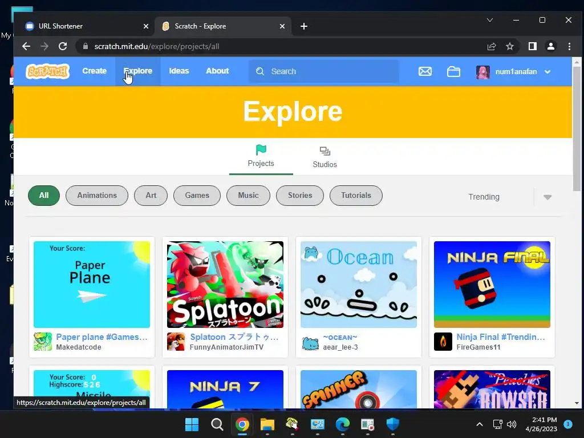This screenshot has width=584, height=438.
Task: Click the search magnifier icon in Scratch
Action: coord(260,71)
